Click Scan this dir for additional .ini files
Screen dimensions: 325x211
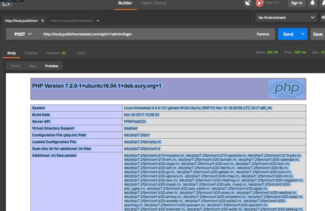point(61,149)
